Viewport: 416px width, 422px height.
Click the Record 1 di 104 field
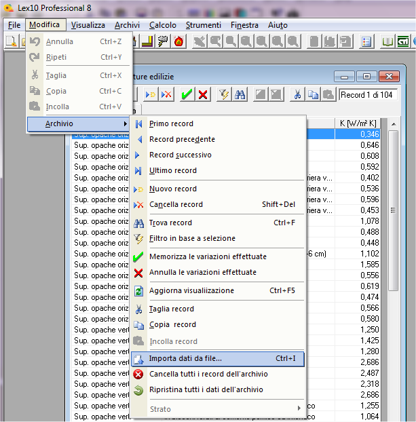click(x=368, y=95)
